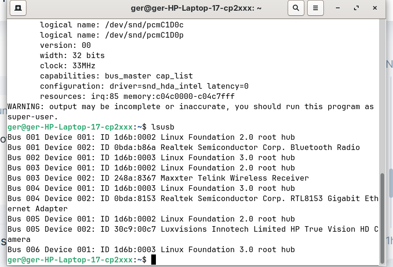Click the vertical scrollbar thumb
Viewport: 393px width, 267px height.
(x=382, y=217)
